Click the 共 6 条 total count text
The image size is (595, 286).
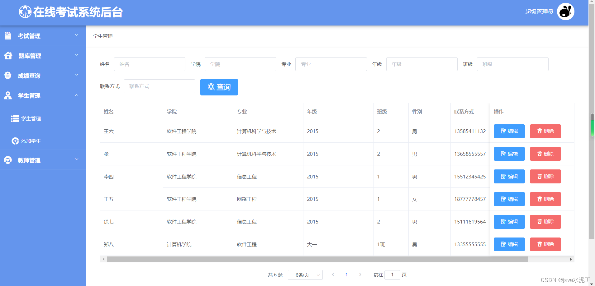click(275, 275)
